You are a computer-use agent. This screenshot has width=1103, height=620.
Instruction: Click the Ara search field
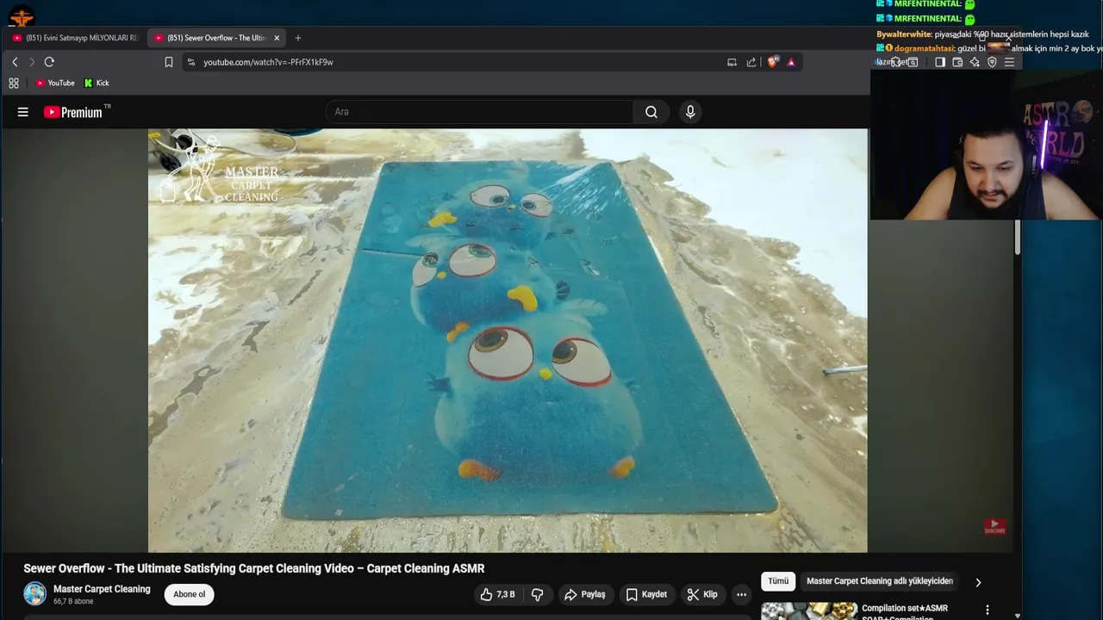point(480,112)
